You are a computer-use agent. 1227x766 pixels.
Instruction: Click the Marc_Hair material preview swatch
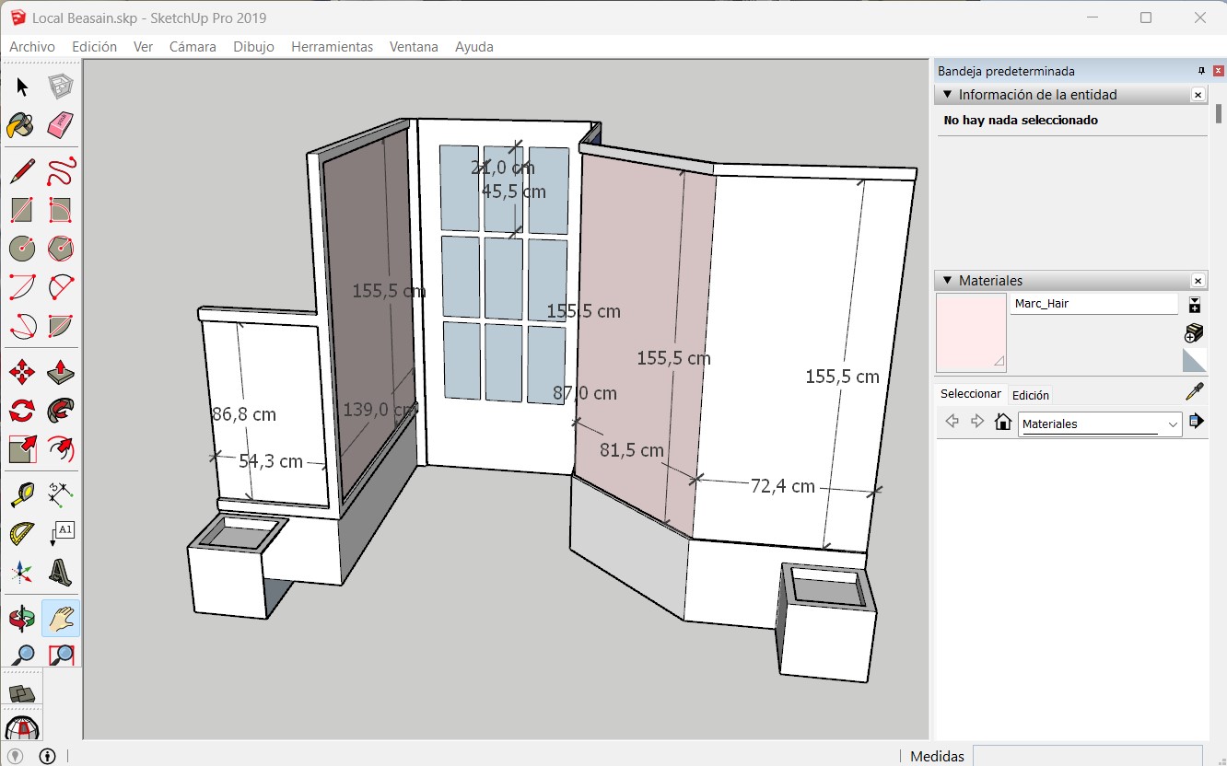(971, 332)
